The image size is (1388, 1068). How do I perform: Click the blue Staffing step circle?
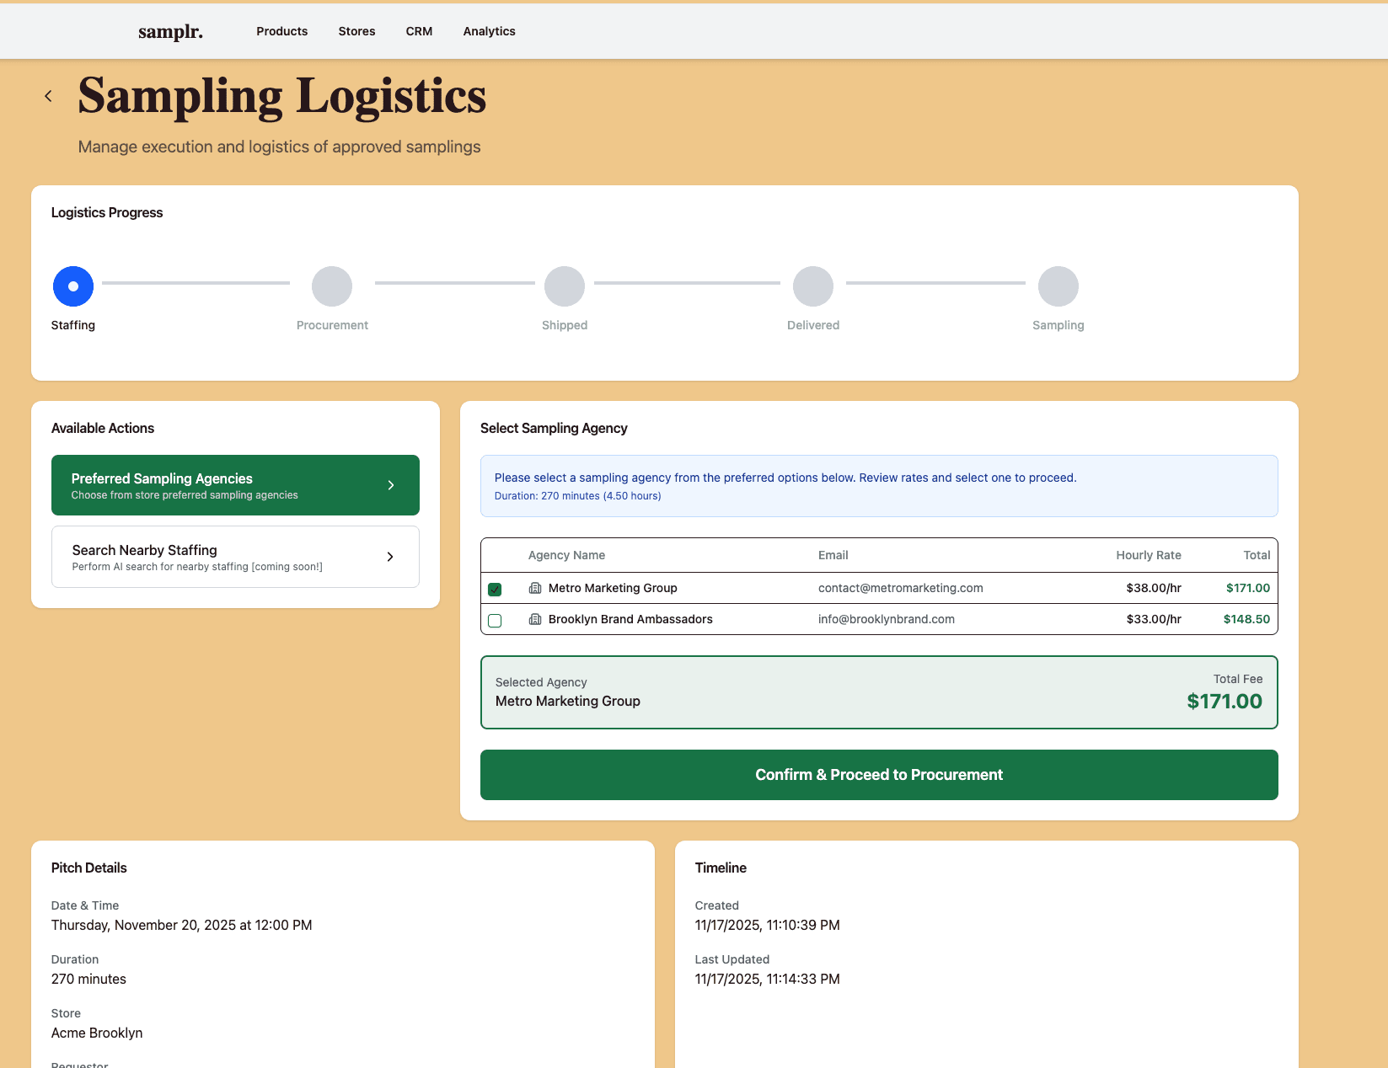[x=73, y=286]
